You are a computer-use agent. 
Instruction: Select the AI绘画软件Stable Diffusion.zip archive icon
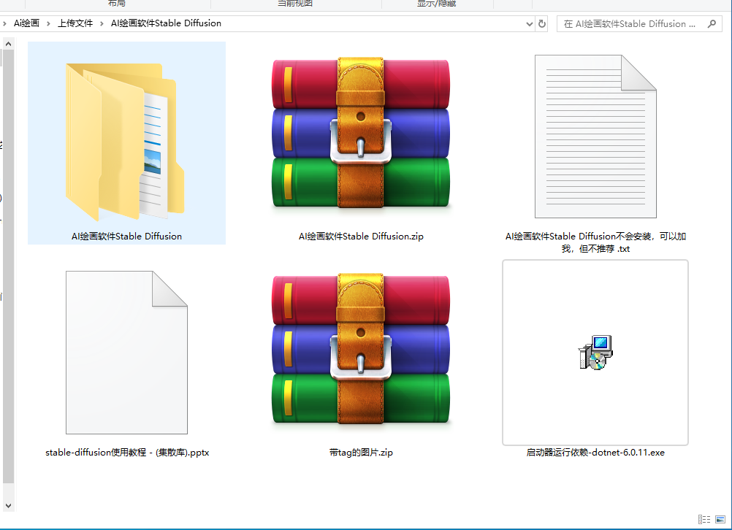360,133
